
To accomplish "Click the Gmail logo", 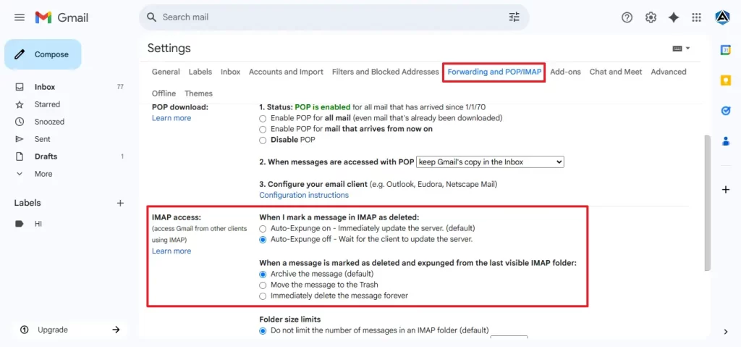I will point(62,17).
